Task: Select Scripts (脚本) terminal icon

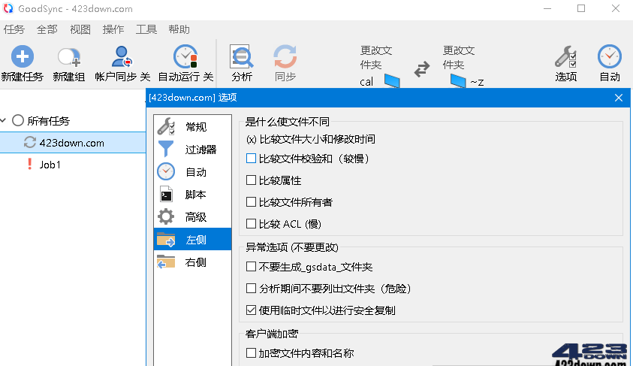Action: [x=166, y=195]
